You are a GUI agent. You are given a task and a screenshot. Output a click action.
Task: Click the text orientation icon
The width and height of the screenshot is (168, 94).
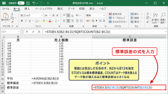77,15
